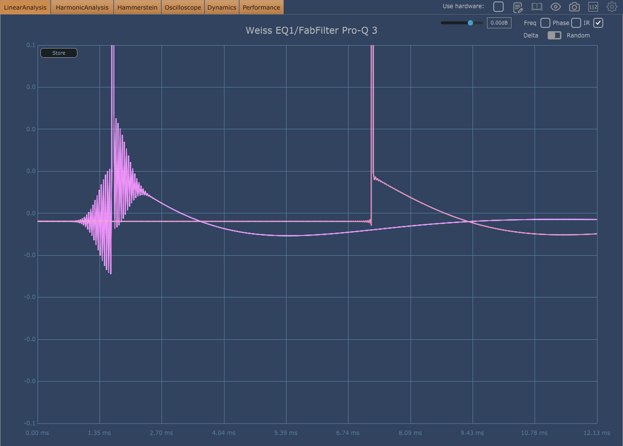The width and height of the screenshot is (623, 446).
Task: Click the -0.1 bottom amplitude label
Action: pyautogui.click(x=30, y=423)
